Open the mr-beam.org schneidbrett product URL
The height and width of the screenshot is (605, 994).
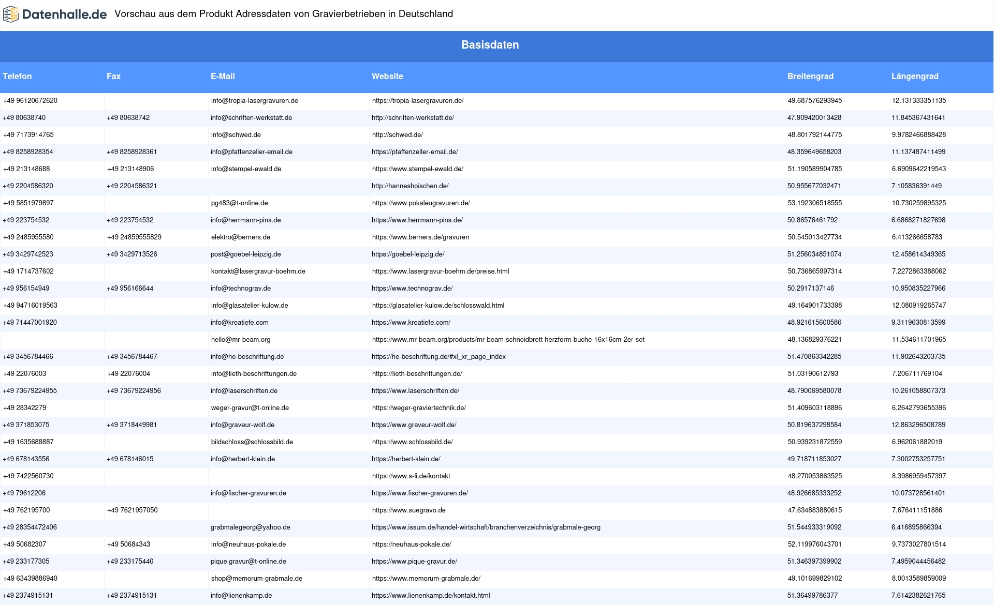pos(508,340)
